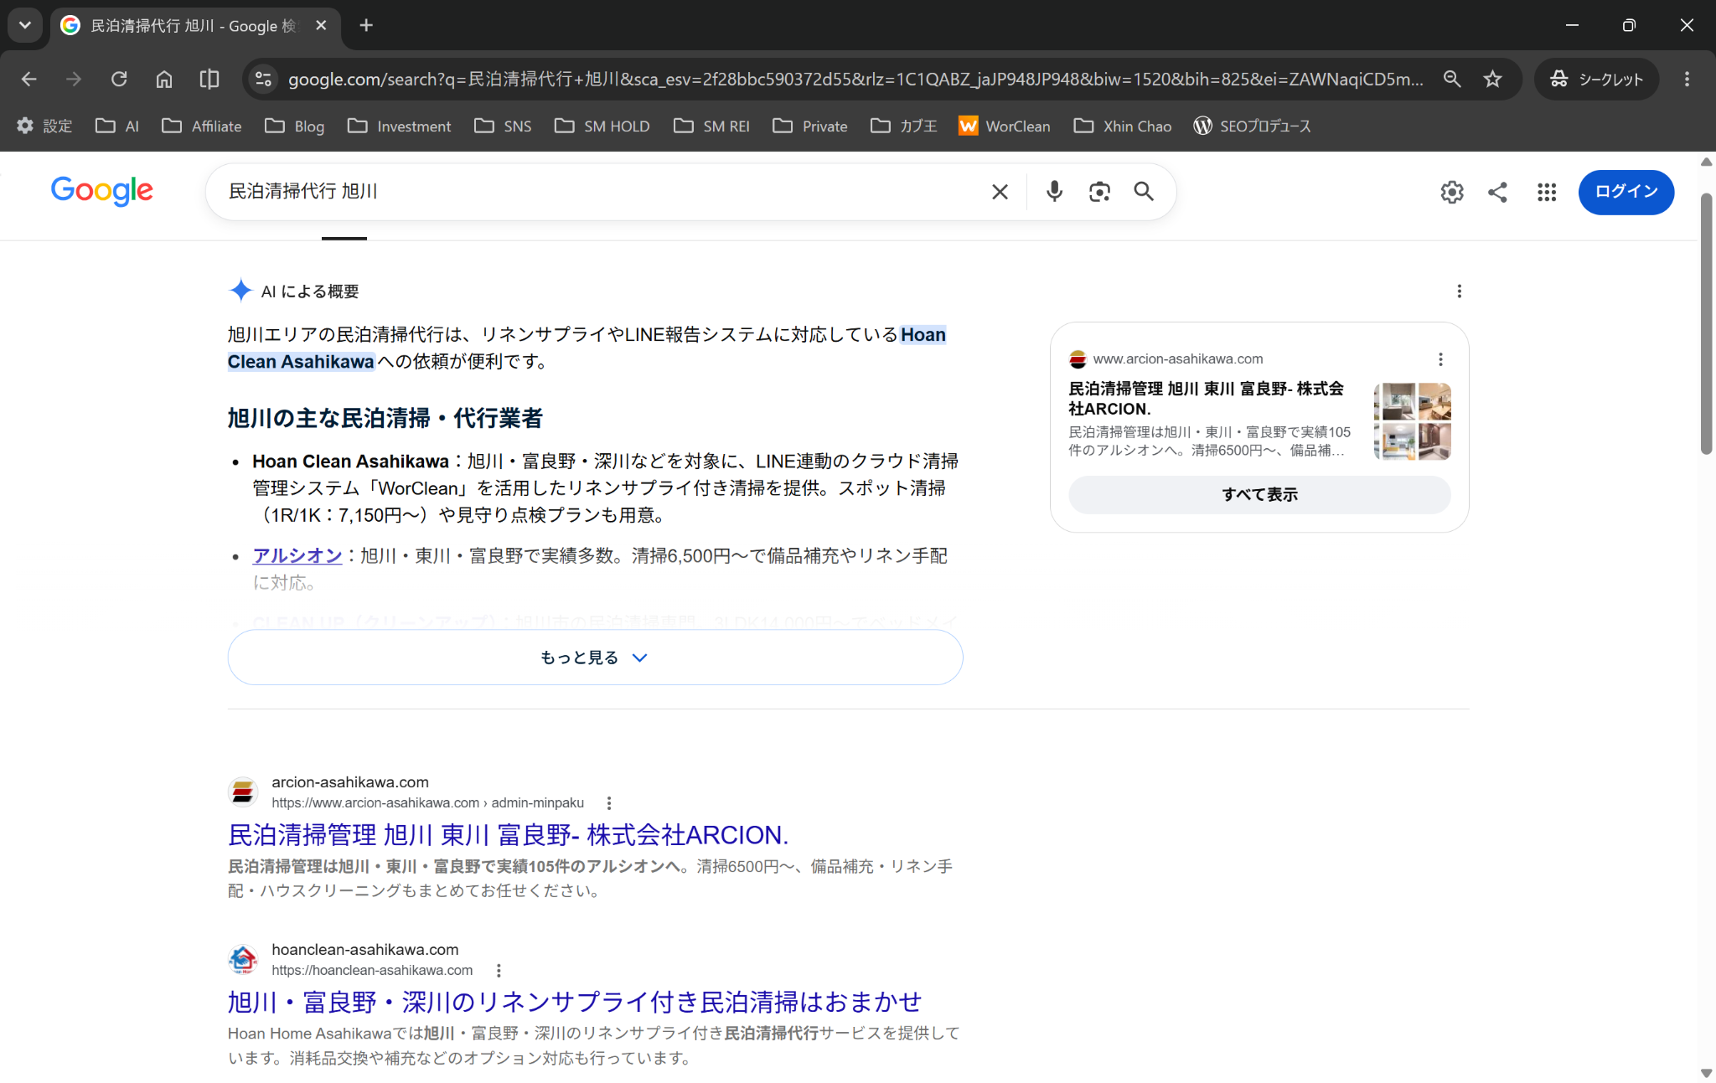Open the Google apps grid
The image size is (1716, 1083).
(1547, 193)
